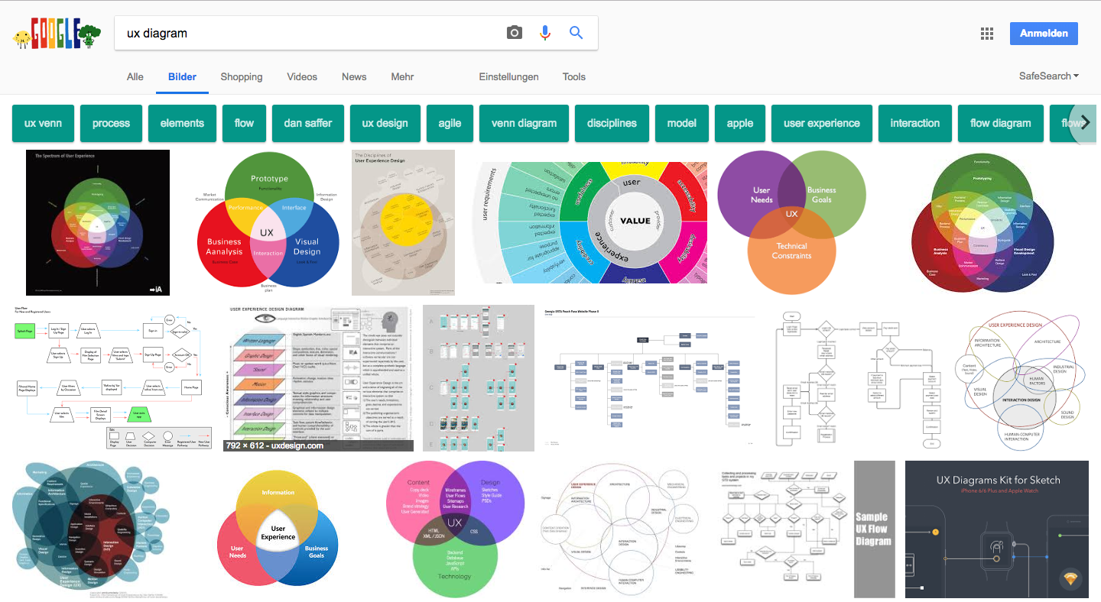This screenshot has width=1101, height=602.
Task: Click the blue magnifier search icon
Action: pyautogui.click(x=576, y=33)
